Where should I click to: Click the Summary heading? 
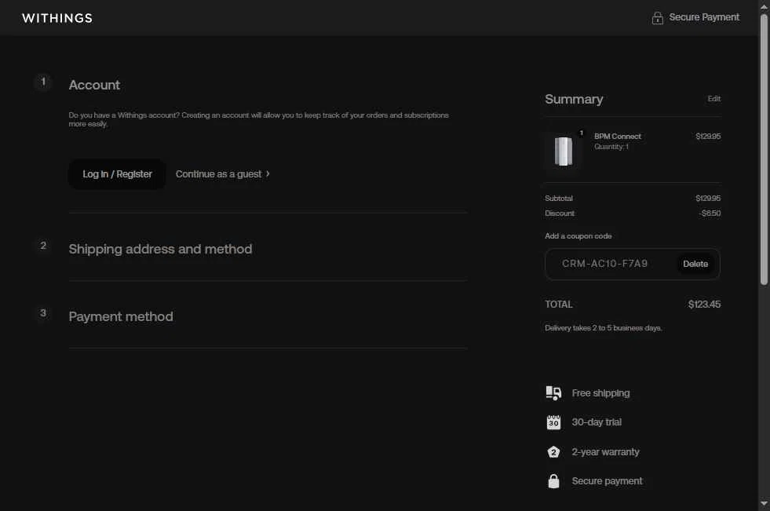(574, 99)
